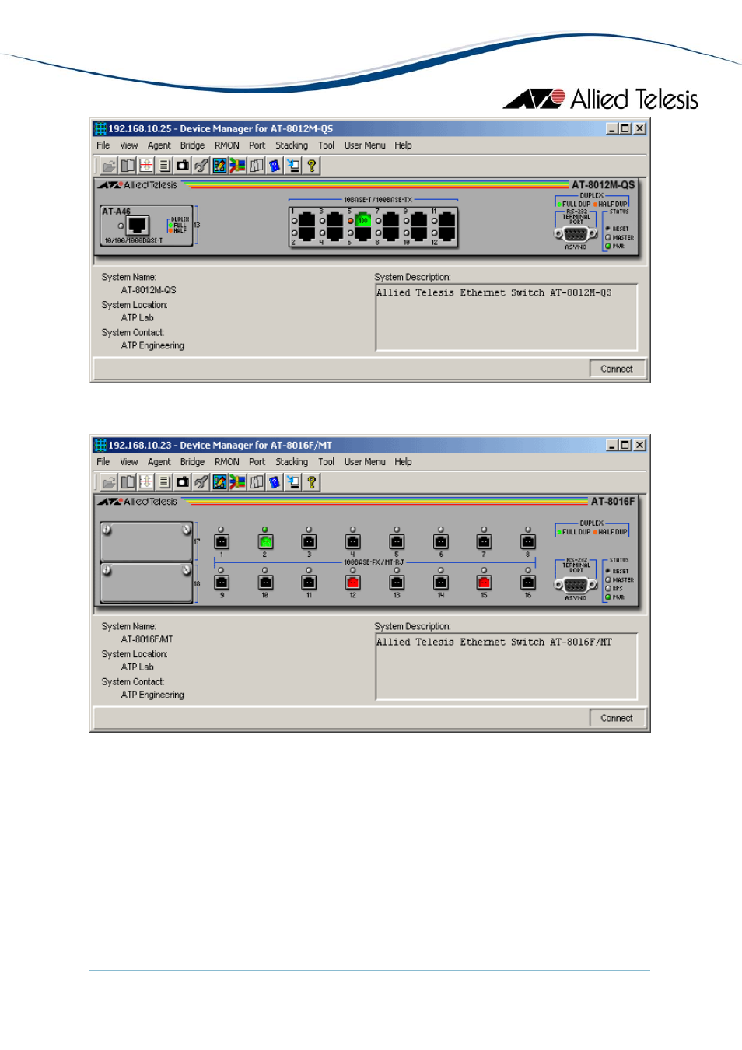Click the colored flags icon in AT-8012M-QS toolbar

click(238, 166)
